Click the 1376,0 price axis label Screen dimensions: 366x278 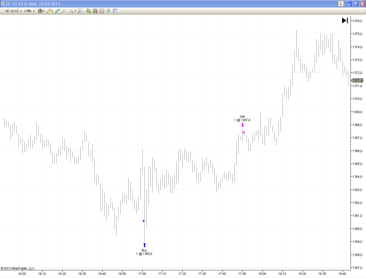357,21
